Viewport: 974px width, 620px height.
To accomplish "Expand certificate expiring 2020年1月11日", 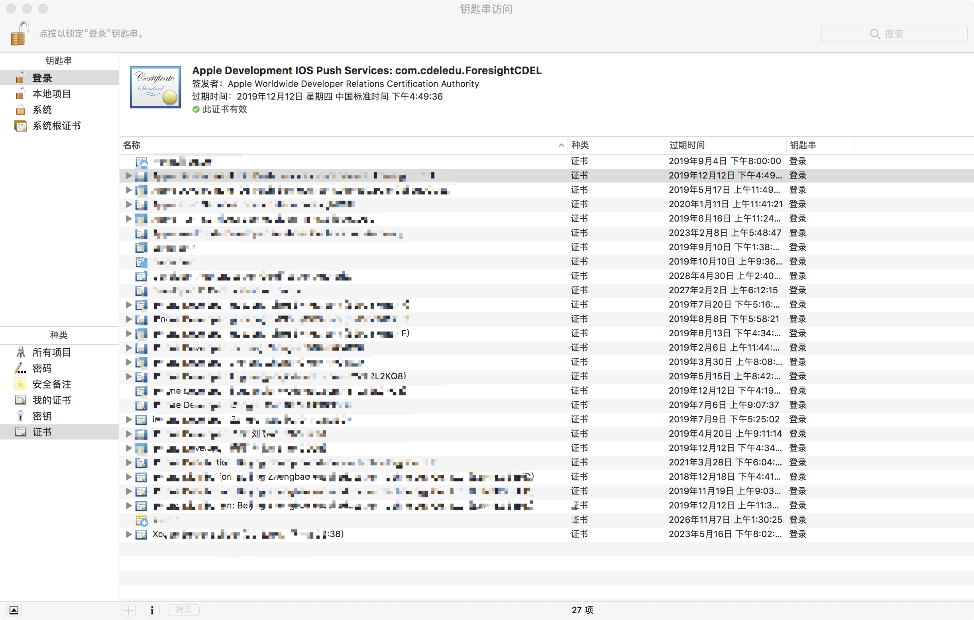I will pos(129,204).
